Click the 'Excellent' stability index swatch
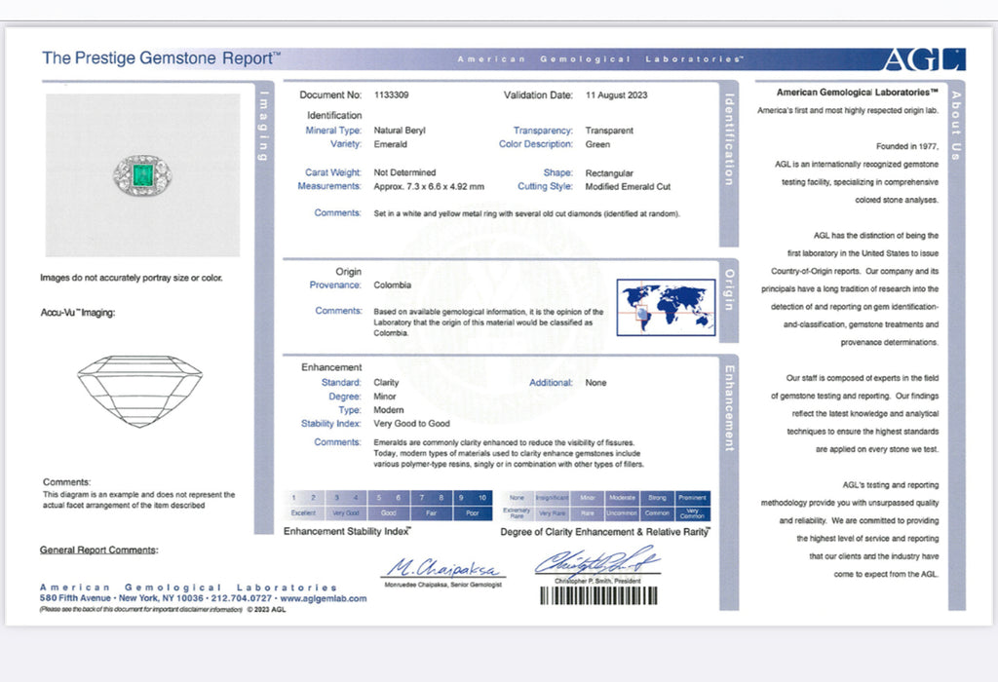998x682 pixels. pos(303,512)
